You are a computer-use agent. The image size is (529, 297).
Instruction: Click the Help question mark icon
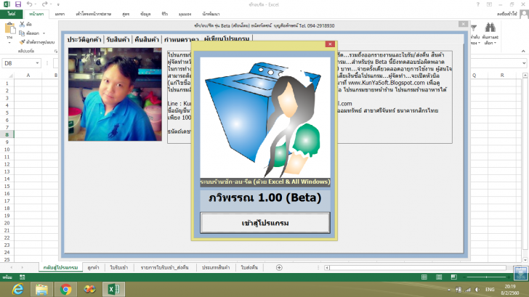coord(477,4)
